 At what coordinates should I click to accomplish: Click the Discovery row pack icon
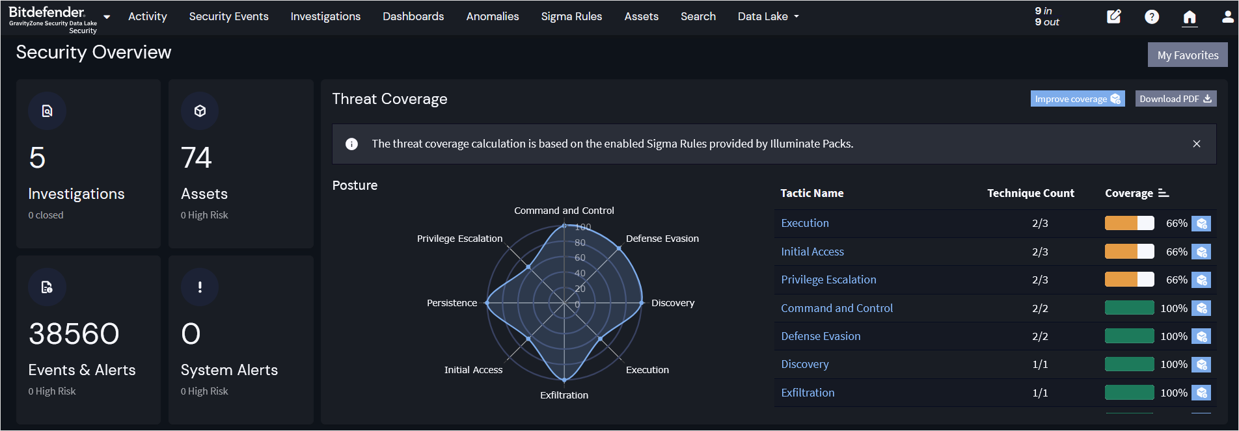point(1201,364)
